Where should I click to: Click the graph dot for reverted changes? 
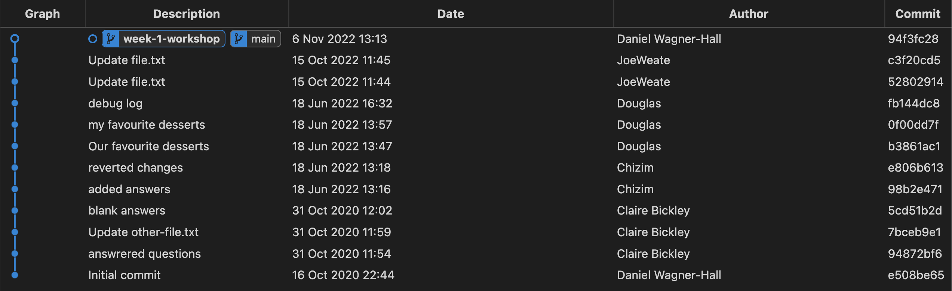(x=15, y=168)
